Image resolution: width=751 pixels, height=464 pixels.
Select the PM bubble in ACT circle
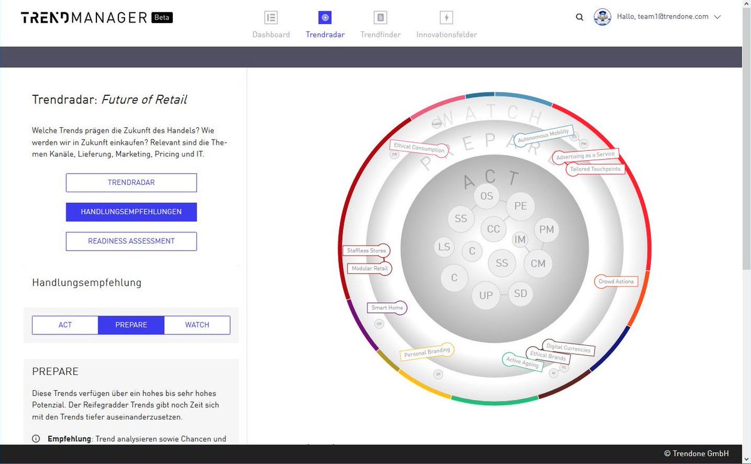tap(546, 229)
